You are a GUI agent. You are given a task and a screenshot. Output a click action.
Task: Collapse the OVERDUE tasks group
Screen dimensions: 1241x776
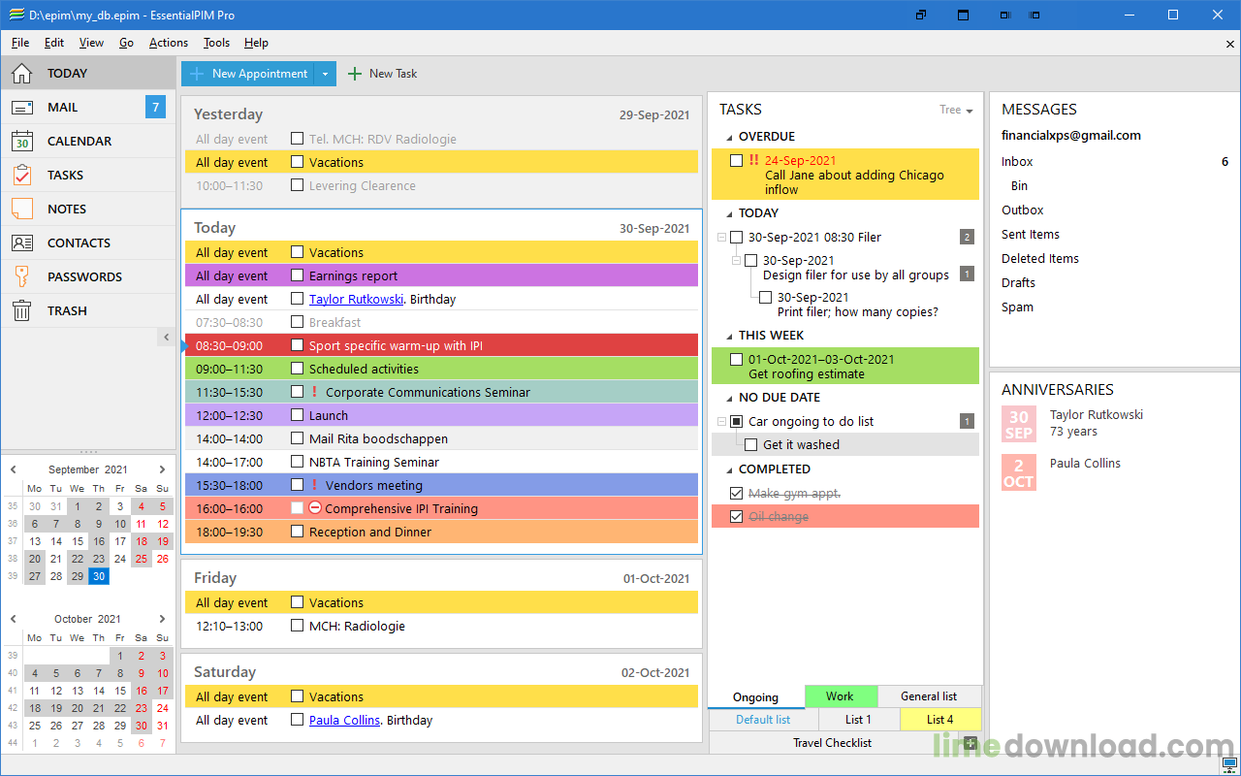(727, 137)
